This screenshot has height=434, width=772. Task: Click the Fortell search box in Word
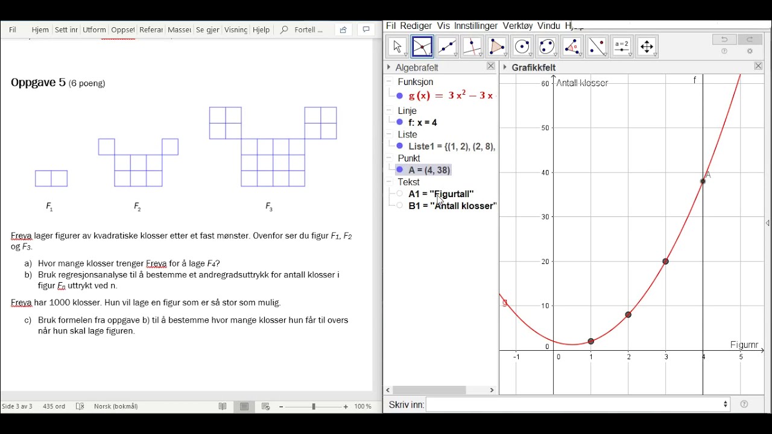click(x=302, y=30)
